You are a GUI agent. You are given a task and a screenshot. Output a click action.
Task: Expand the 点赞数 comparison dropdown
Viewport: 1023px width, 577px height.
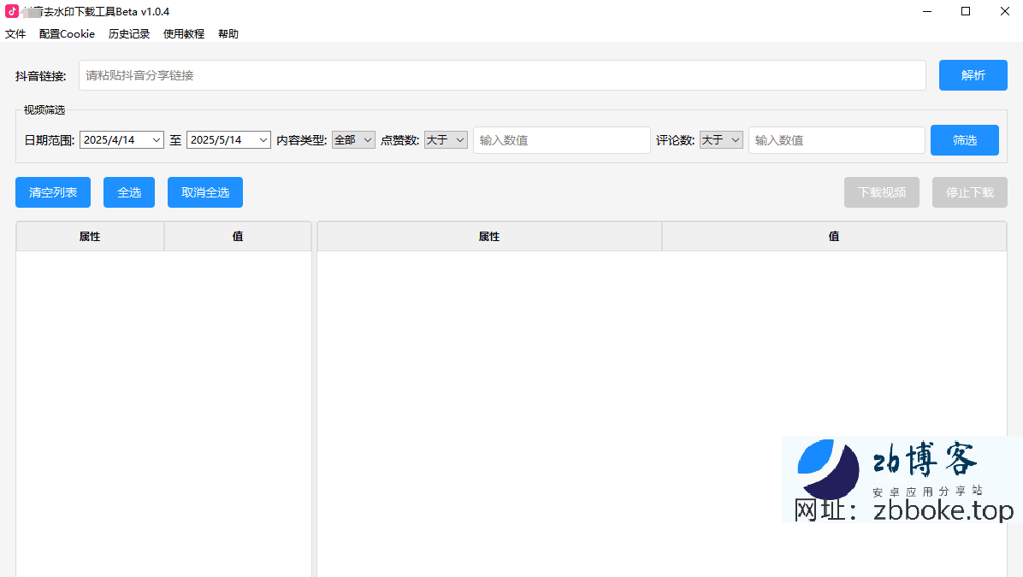point(446,140)
